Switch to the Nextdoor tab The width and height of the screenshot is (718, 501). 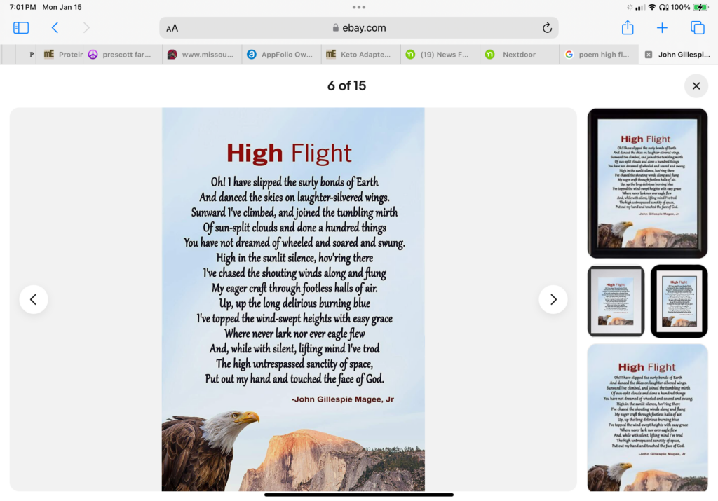tap(520, 55)
